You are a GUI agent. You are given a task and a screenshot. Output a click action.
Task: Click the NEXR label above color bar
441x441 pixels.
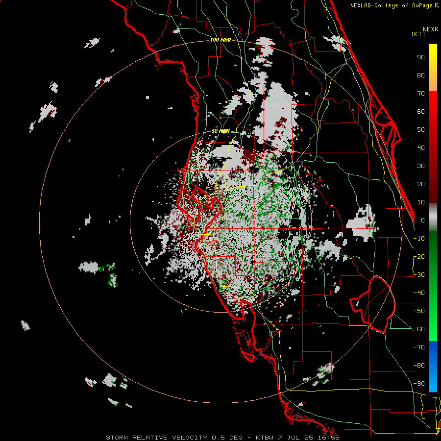point(431,29)
